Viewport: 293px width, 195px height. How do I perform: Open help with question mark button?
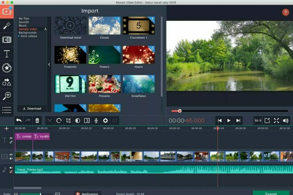click(x=285, y=12)
